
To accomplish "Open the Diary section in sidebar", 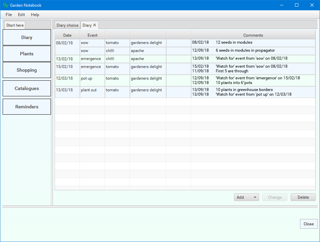I will click(x=27, y=37).
